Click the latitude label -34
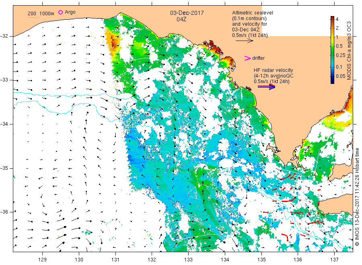Image resolution: width=362 pixels, height=265 pixels. pyautogui.click(x=4, y=124)
